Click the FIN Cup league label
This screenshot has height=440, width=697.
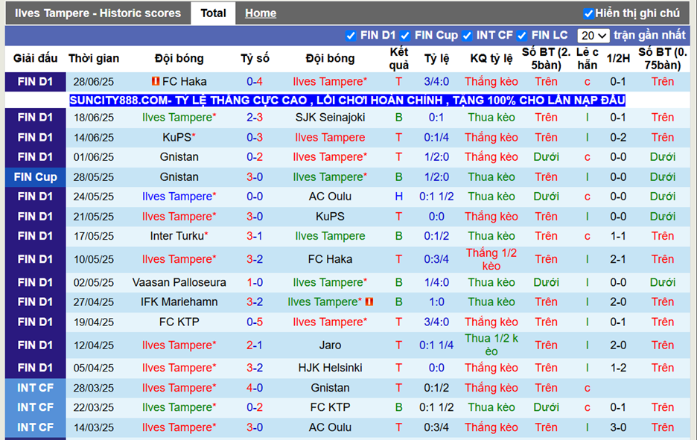point(35,177)
